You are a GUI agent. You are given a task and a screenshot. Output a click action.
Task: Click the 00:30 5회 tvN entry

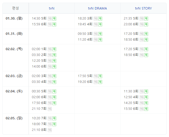pos(39,91)
